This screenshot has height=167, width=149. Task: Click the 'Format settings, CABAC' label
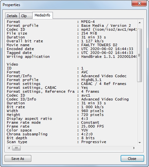click(x=32, y=88)
